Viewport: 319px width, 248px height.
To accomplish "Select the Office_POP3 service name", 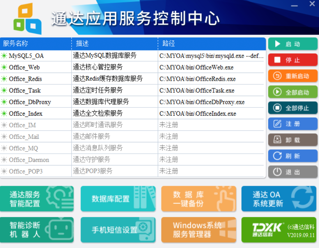I will [x=26, y=172].
